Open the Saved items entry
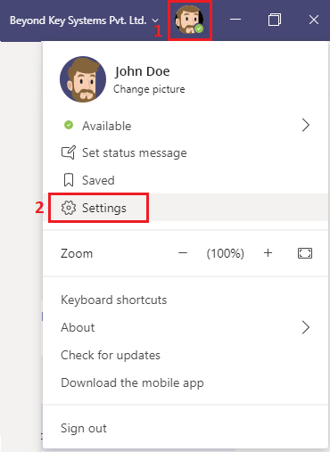The image size is (330, 452). (x=186, y=180)
